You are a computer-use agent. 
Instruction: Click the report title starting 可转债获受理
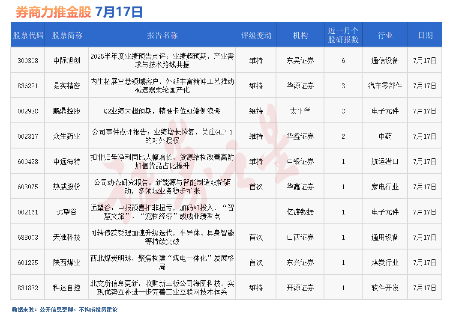point(162,237)
